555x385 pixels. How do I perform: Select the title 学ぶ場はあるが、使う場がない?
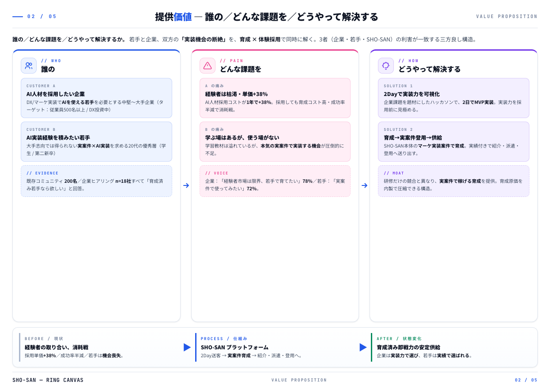point(242,137)
